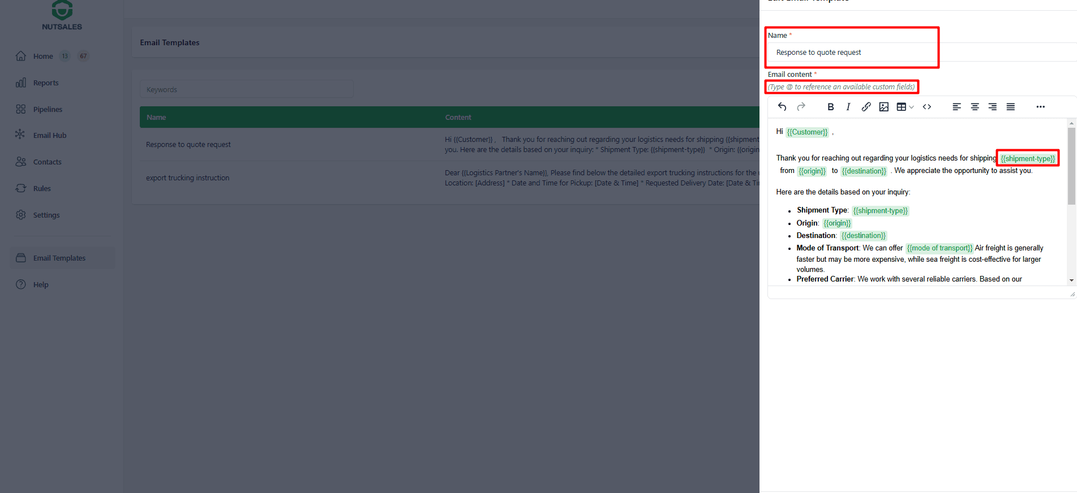Screen dimensions: 1077x493
Task: Open the Pipelines grid icon
Action: tap(21, 109)
